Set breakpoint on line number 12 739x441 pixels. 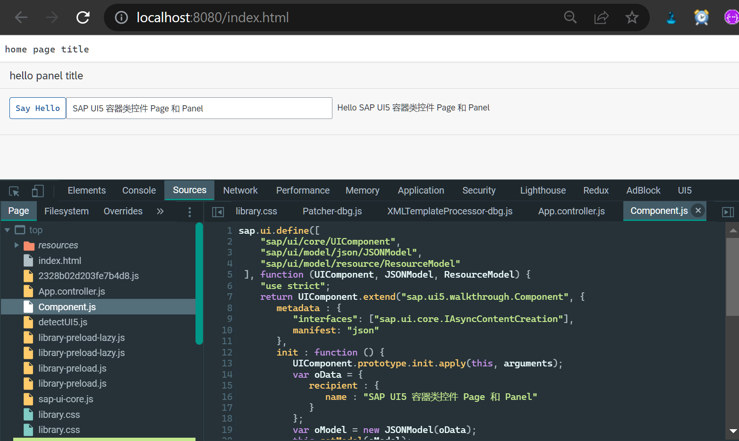(x=227, y=352)
